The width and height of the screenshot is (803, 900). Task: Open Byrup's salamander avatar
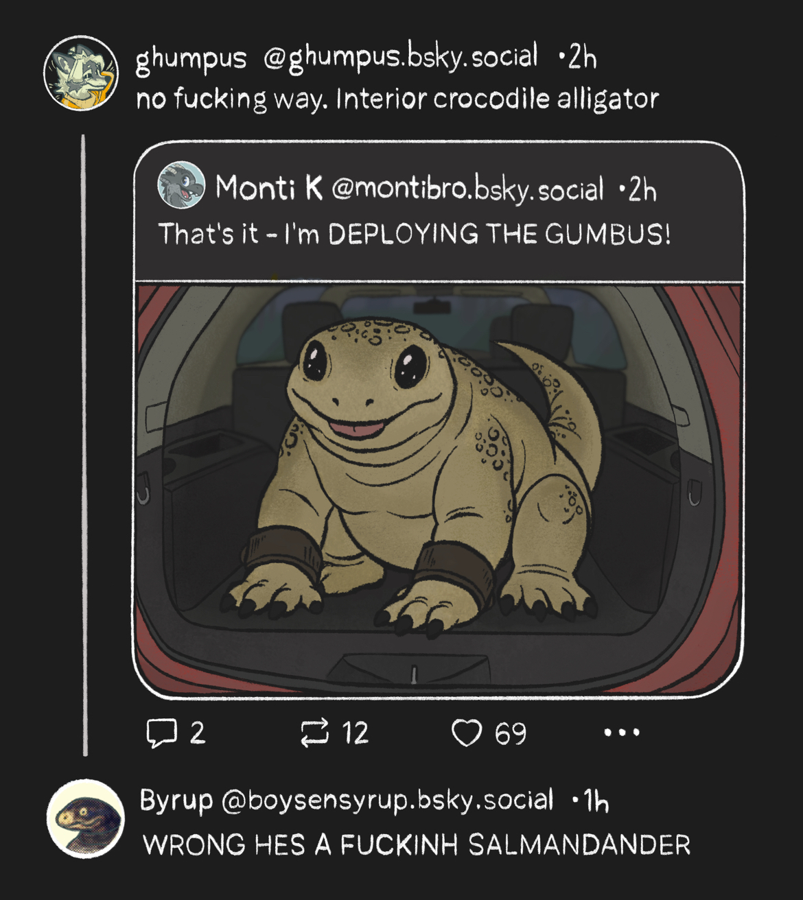(86, 818)
